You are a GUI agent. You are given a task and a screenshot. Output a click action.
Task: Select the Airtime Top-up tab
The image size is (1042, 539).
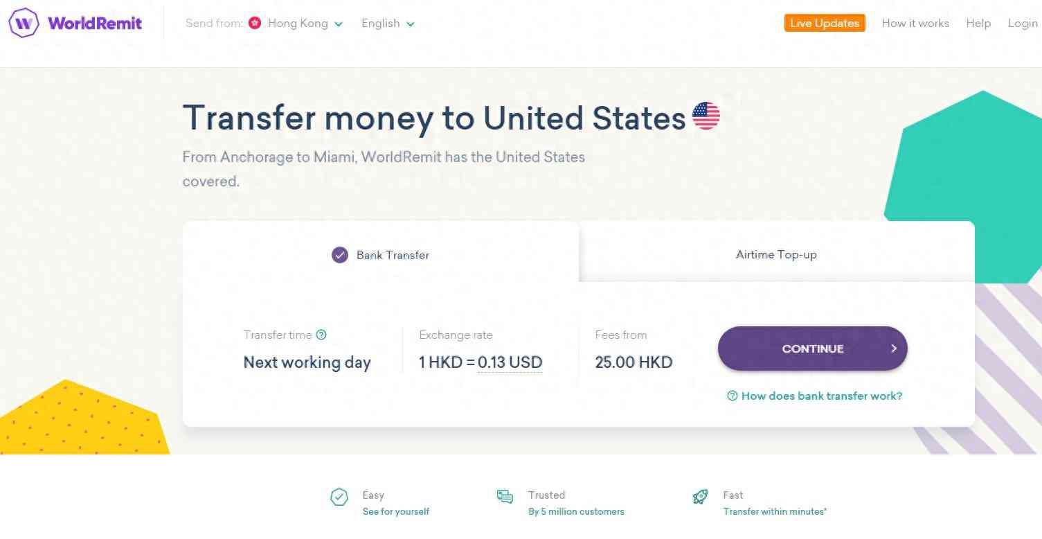(776, 254)
